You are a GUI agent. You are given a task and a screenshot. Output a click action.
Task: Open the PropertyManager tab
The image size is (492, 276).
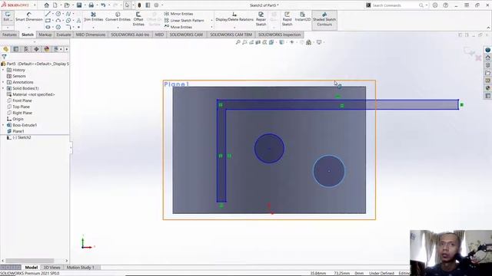point(16,49)
